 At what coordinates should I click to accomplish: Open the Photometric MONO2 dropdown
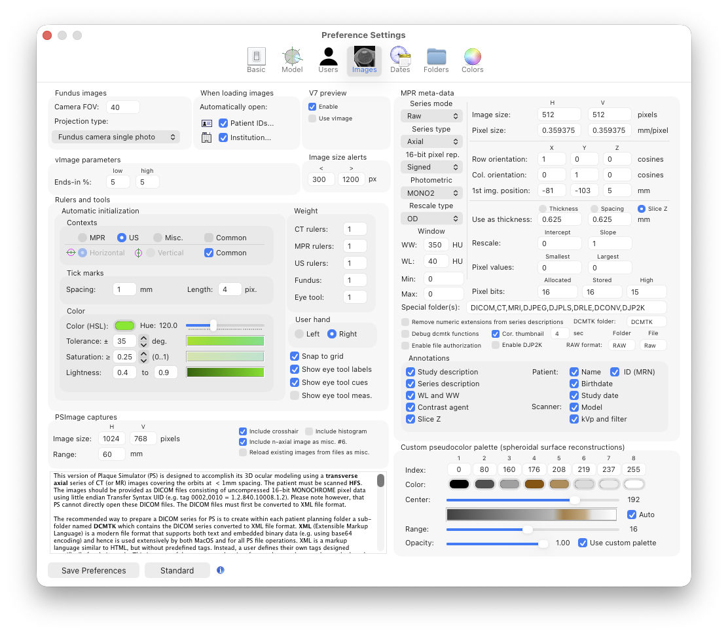point(431,193)
